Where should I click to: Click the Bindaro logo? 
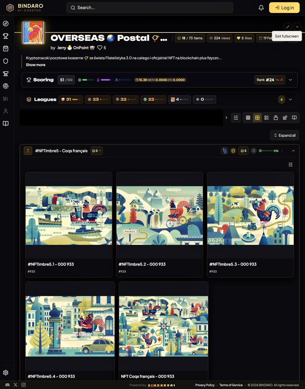[25, 7]
